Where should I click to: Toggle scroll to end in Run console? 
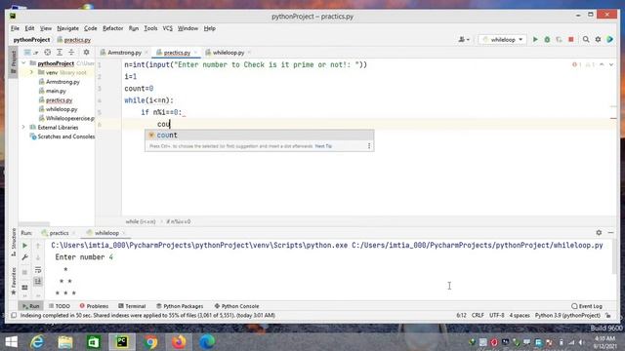(x=38, y=282)
